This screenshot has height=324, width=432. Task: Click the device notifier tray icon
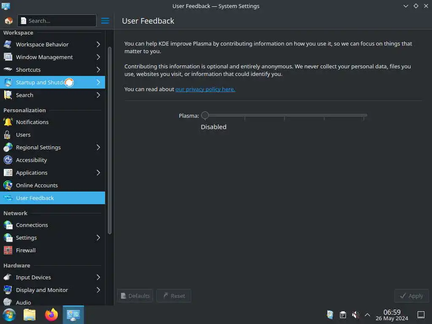click(330, 315)
